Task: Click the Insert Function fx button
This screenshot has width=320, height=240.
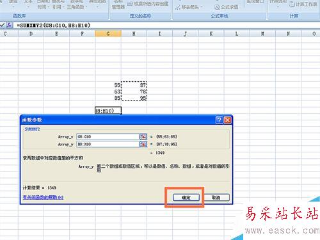Action: pos(9,25)
